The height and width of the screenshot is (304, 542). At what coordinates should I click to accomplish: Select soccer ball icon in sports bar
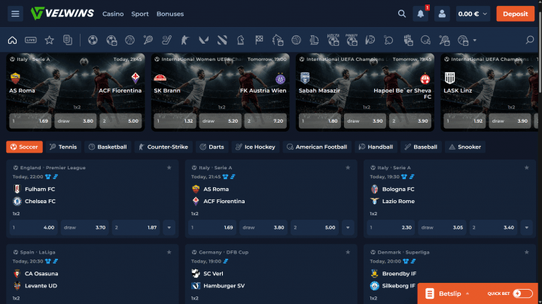click(93, 40)
